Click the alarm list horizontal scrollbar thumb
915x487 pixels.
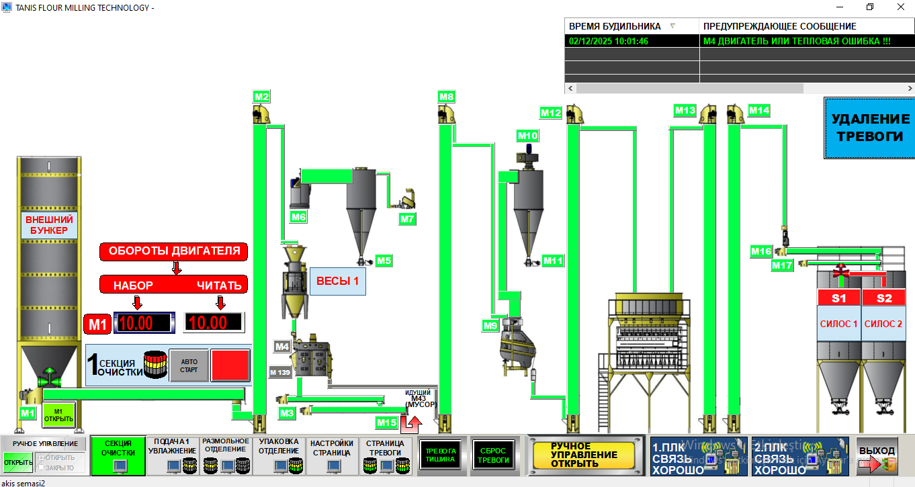pyautogui.click(x=689, y=88)
